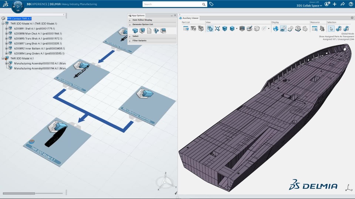This screenshot has height=199, width=355.
Task: Click the search magnifier icon
Action: point(204,4)
